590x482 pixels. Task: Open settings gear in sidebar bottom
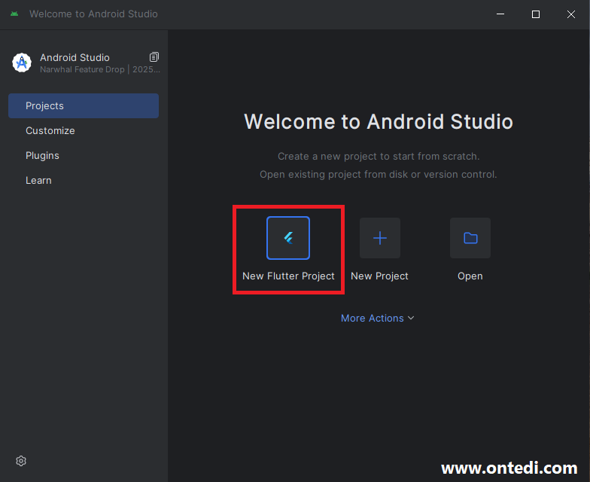pyautogui.click(x=21, y=461)
